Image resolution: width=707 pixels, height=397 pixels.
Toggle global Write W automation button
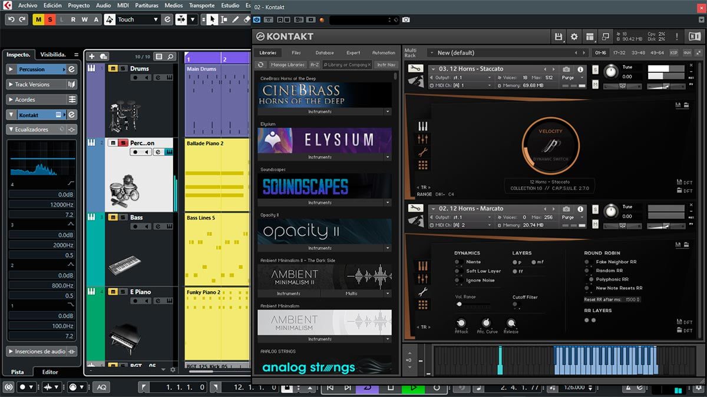pyautogui.click(x=85, y=19)
